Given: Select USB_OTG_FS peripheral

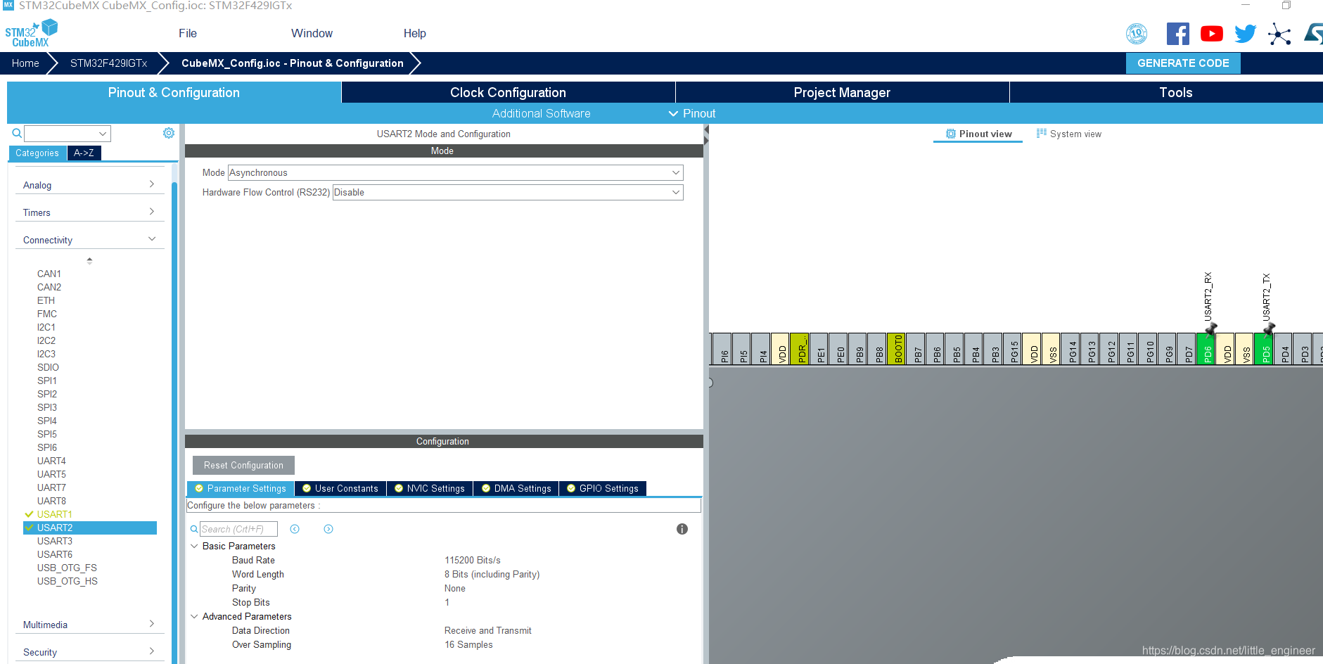Looking at the screenshot, I should (x=67, y=568).
